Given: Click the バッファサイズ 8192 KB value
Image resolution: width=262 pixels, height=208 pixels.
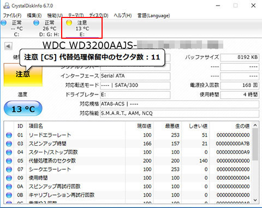Looking at the screenshot, I should (x=240, y=57).
